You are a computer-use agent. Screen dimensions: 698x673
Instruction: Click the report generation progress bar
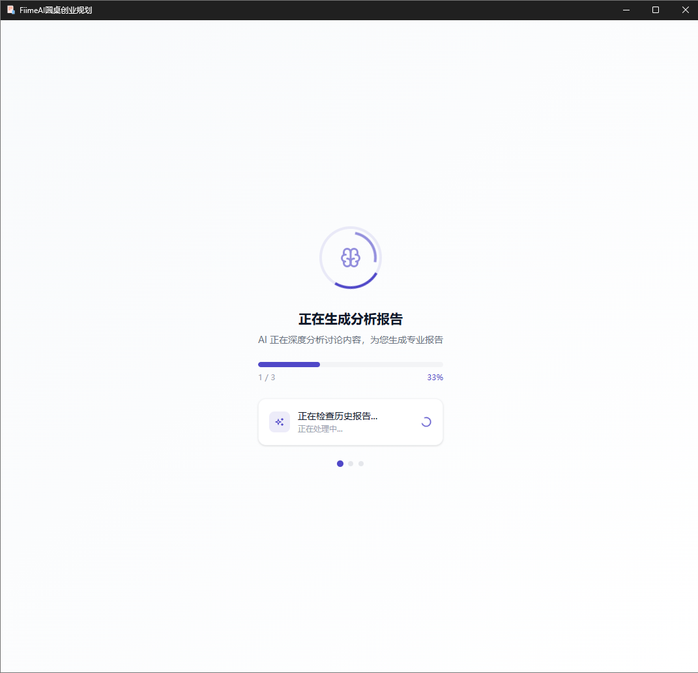coord(351,365)
